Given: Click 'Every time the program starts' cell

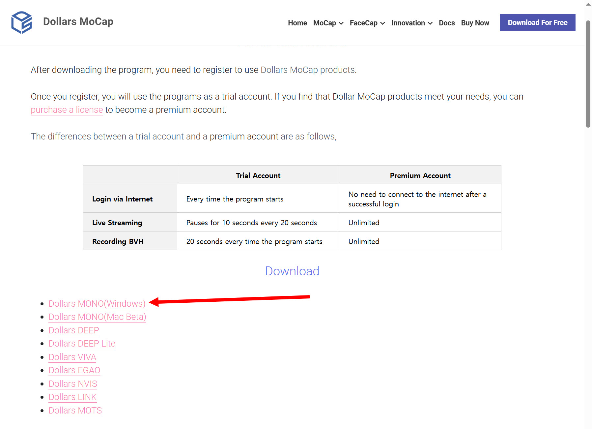Looking at the screenshot, I should (x=258, y=199).
